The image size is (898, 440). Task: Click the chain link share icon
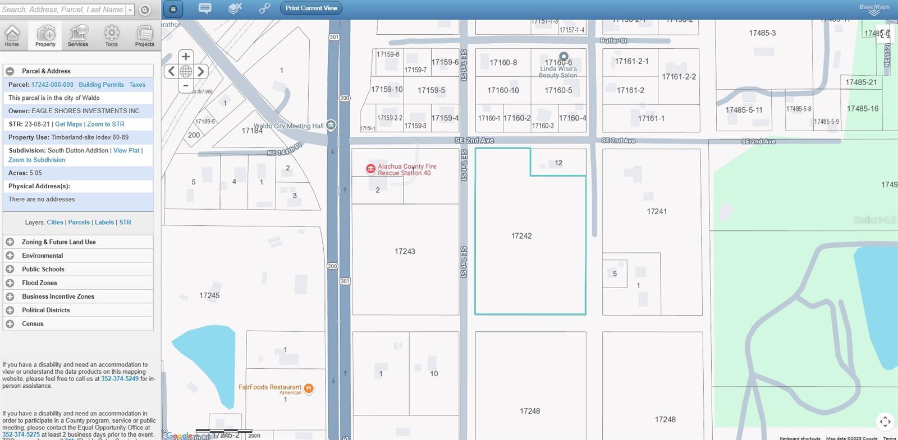tap(264, 8)
